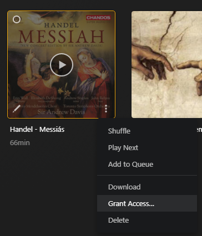The image size is (202, 236).
Task: Click the 66min duration label
Action: 20,143
